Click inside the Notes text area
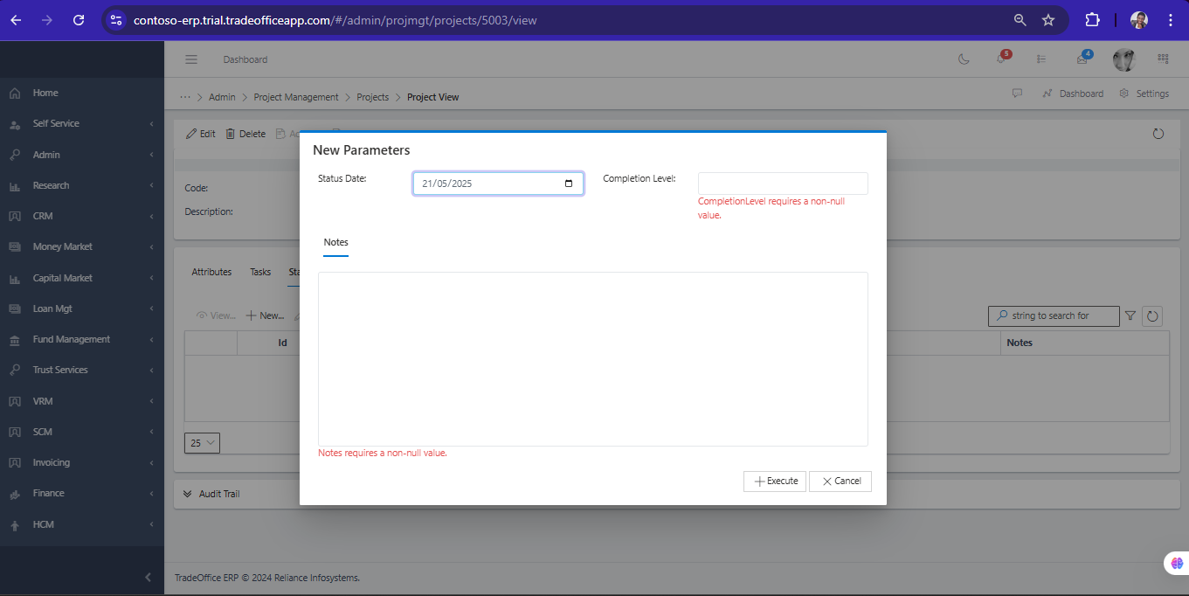The image size is (1189, 596). point(592,358)
